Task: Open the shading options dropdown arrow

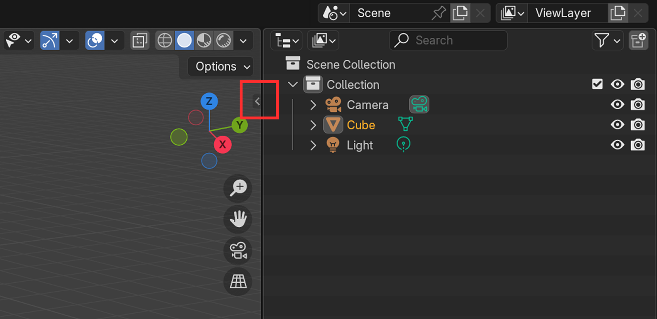Action: coord(243,41)
